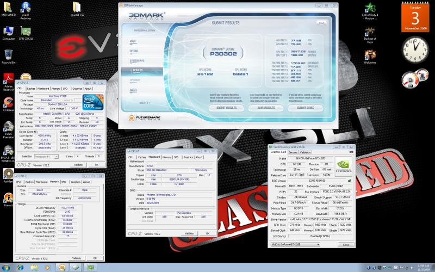435x272 pixels.
Task: Launch Wolverine game shortcut
Action: 370,57
